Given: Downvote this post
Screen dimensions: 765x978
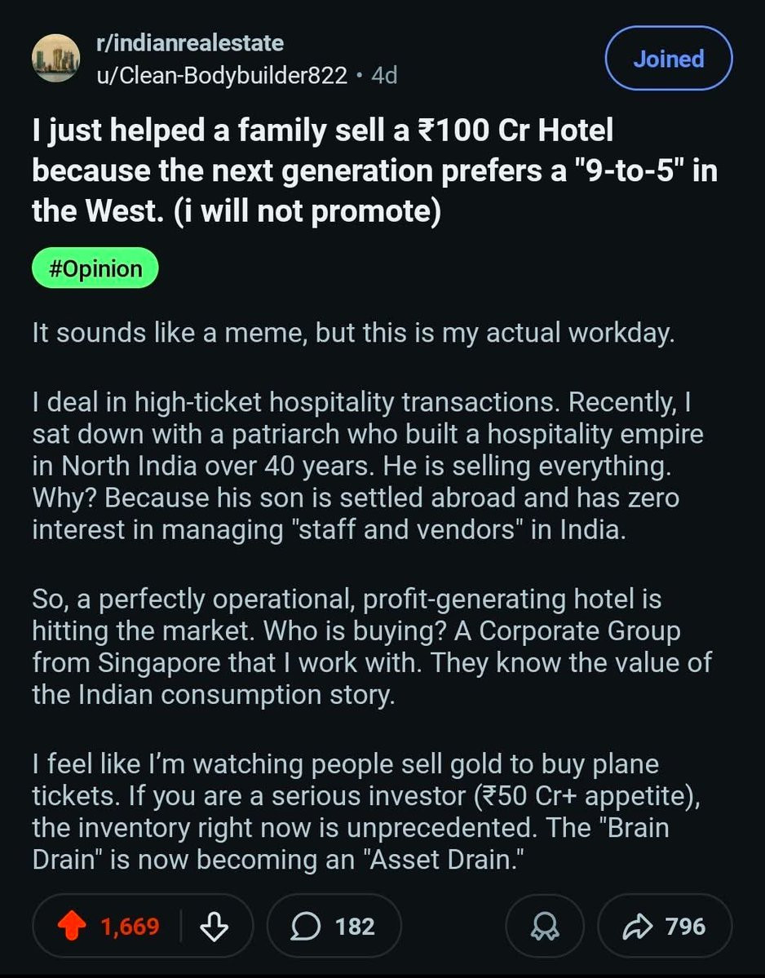Looking at the screenshot, I should 215,927.
